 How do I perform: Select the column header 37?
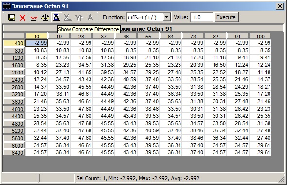(x=104, y=36)
